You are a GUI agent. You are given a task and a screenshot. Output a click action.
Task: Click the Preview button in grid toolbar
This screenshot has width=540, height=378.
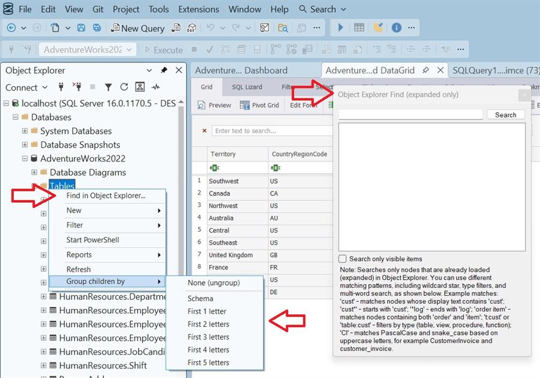(214, 105)
